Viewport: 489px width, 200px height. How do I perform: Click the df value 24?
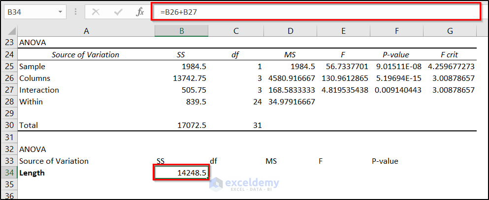(x=258, y=101)
